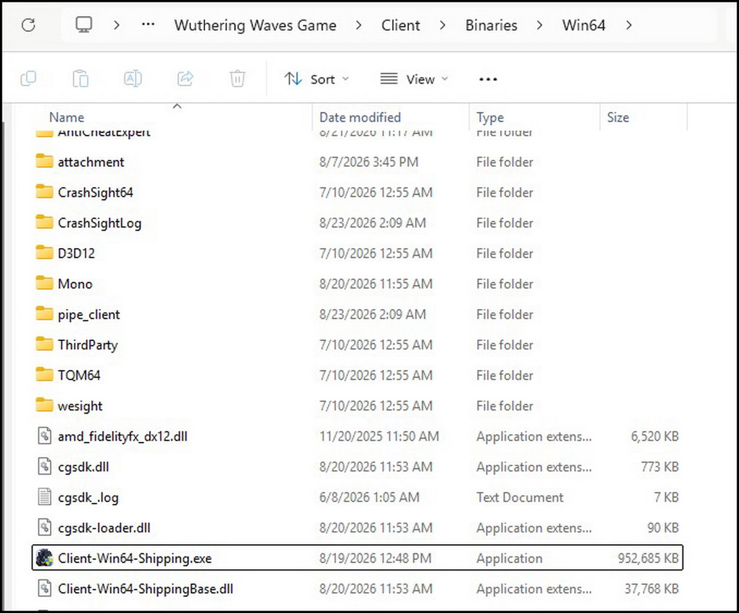Click the This PC monitor icon
Viewport: 739px width, 613px height.
coord(84,25)
